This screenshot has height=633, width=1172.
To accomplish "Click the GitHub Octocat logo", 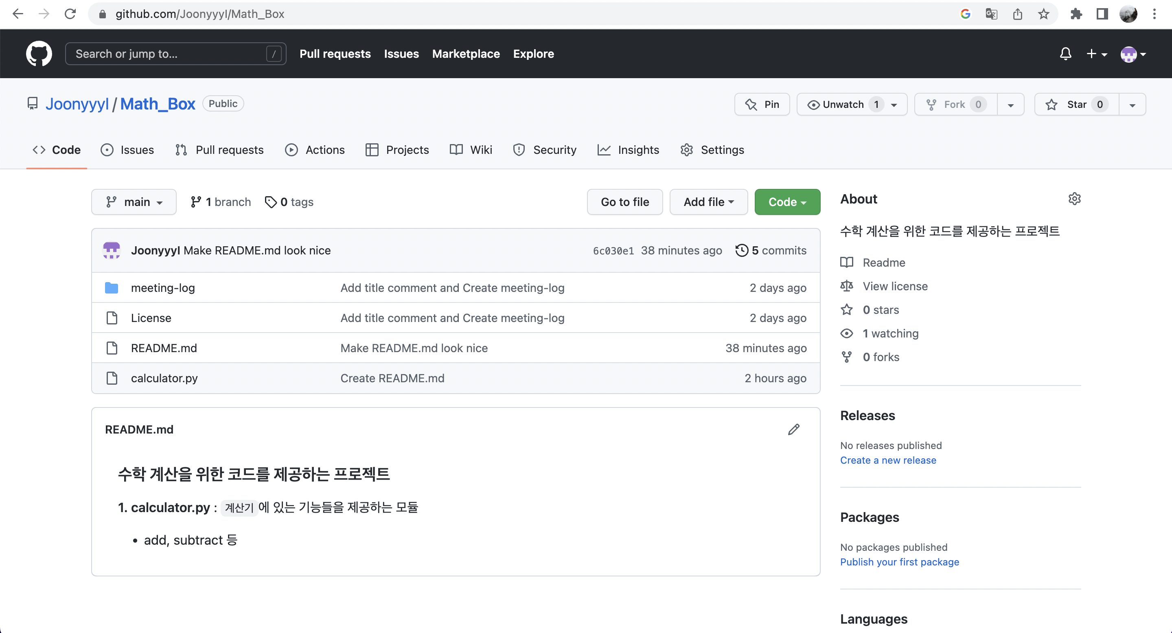I will [39, 54].
